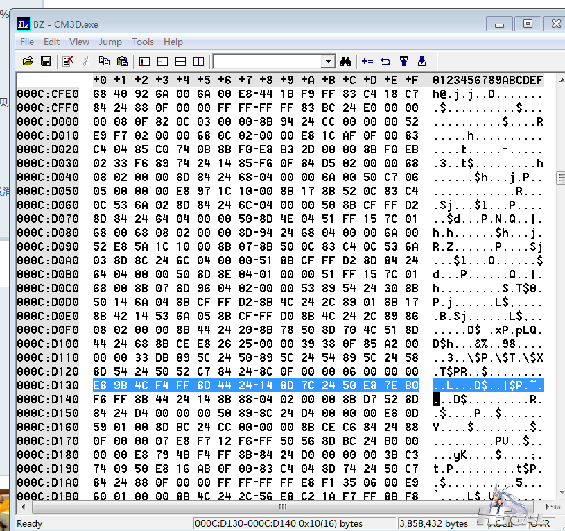Paste using the clipboard icon
Viewport: 565px width, 531px height.
[x=122, y=61]
